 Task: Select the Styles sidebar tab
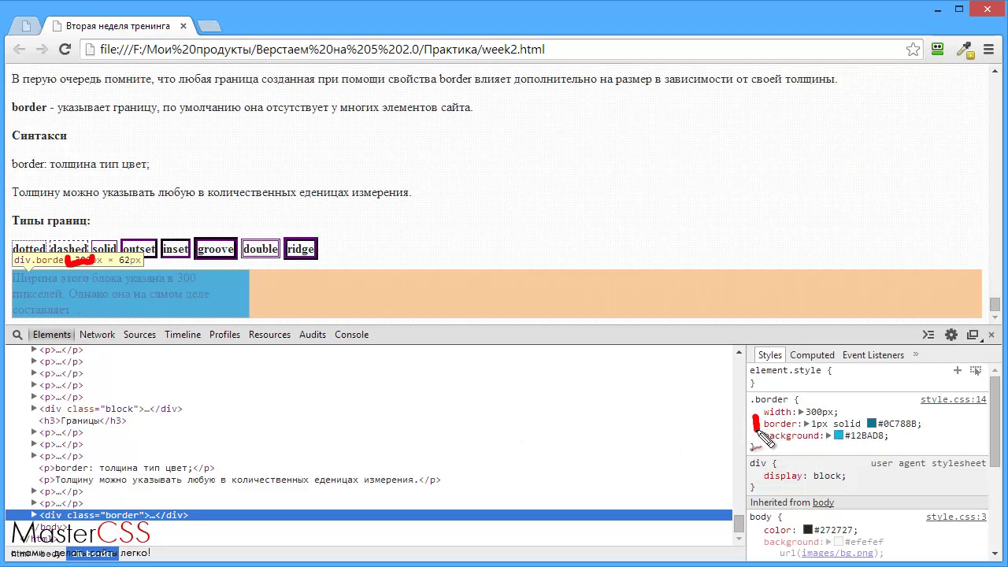tap(769, 355)
